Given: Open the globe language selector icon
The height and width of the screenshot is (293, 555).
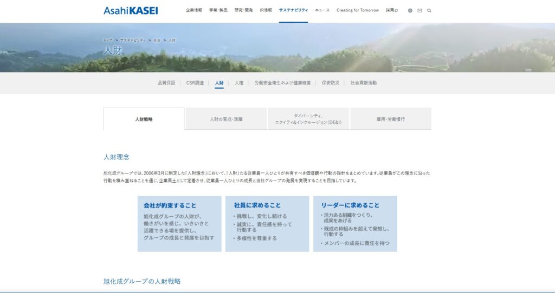Looking at the screenshot, I should (410, 10).
